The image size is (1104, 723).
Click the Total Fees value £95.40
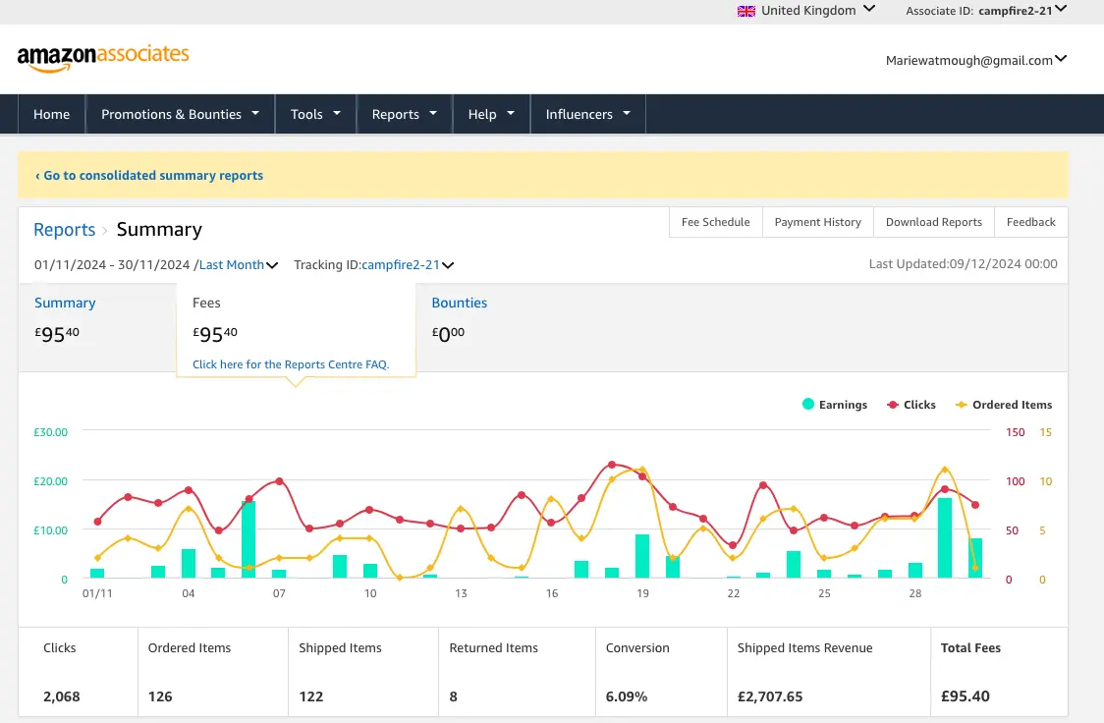(x=966, y=696)
